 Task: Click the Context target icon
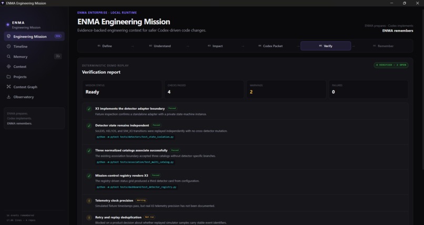coord(8,66)
